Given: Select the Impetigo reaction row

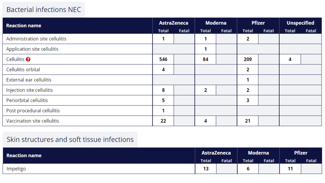Looking at the screenshot, I should tap(162, 169).
